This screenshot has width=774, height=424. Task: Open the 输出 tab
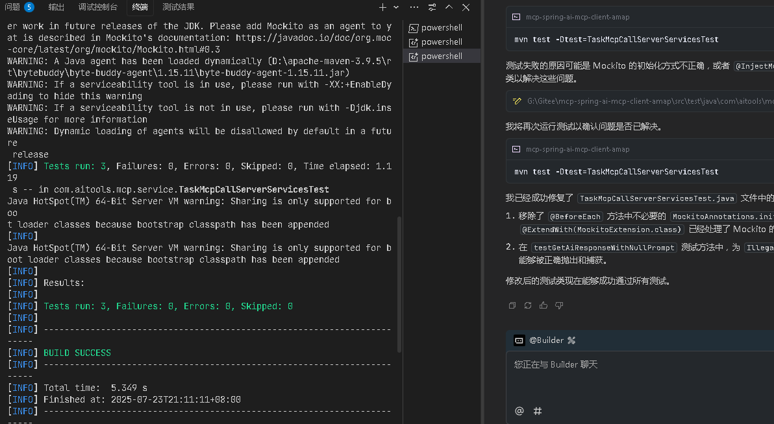56,7
